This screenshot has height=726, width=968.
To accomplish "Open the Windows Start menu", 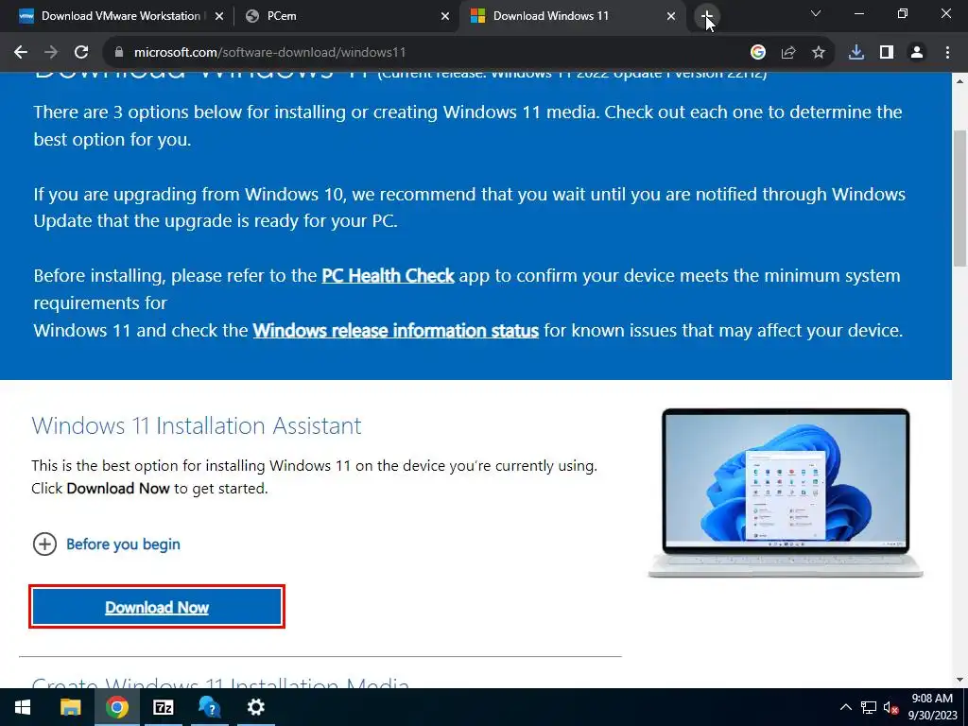I will pyautogui.click(x=23, y=707).
